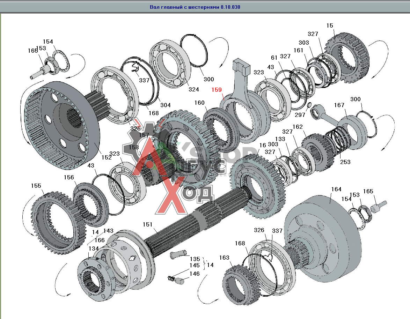This screenshot has height=319, width=410.
Task: Select part number 162 label
Action: coord(298,127)
